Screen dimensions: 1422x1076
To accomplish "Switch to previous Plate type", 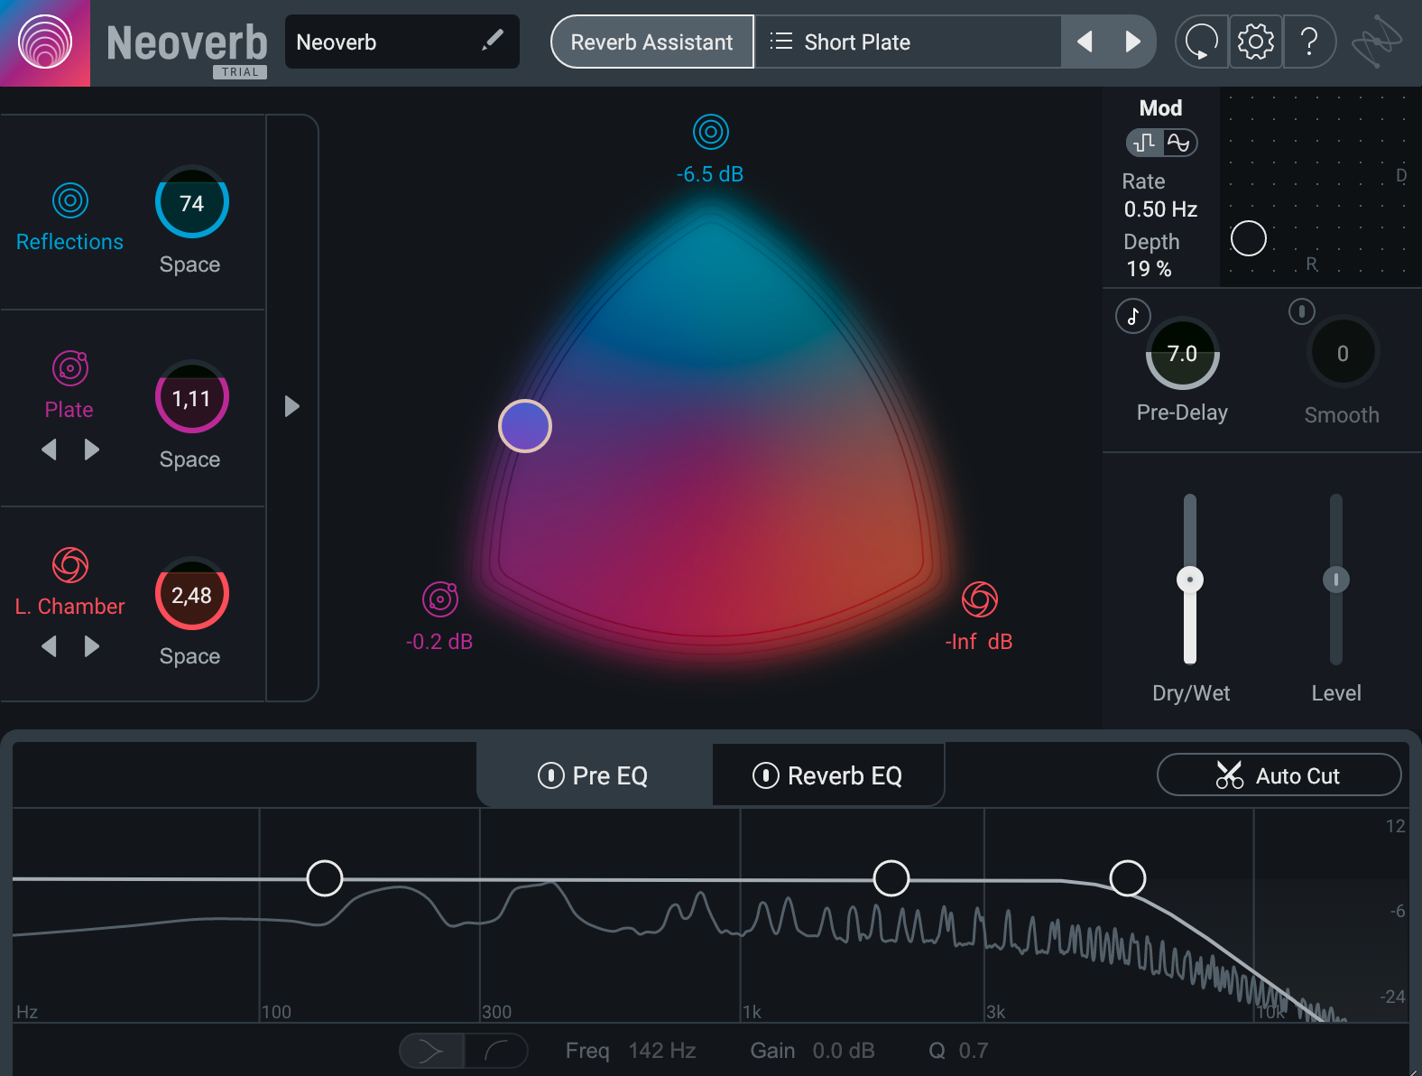I will (50, 450).
